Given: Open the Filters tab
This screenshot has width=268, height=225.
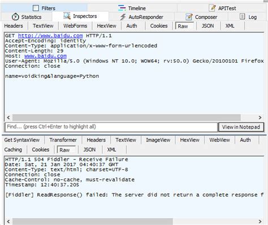Looking at the screenshot, I should click(45, 8).
